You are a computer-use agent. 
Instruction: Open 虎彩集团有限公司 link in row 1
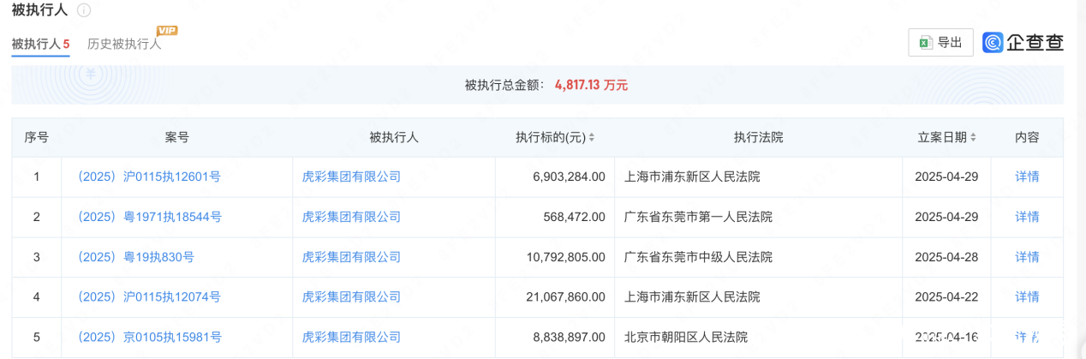tap(351, 177)
